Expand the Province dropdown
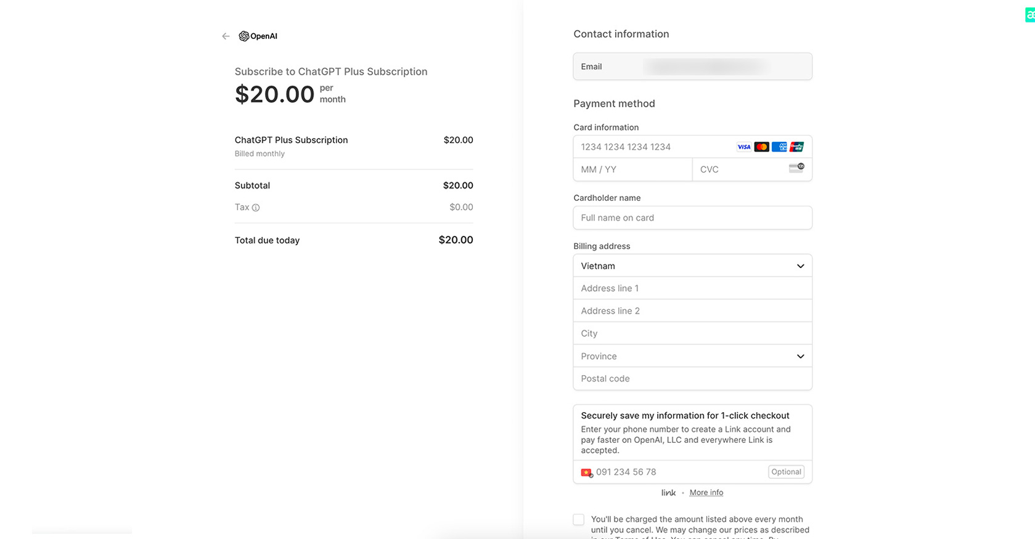1035x539 pixels. pyautogui.click(x=692, y=356)
